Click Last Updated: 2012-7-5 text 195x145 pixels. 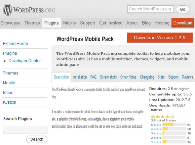tap(170, 100)
